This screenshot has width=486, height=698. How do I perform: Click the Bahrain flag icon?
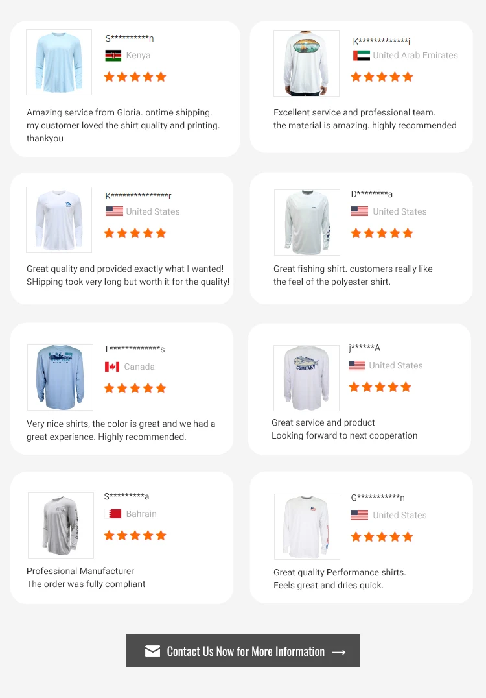point(113,514)
